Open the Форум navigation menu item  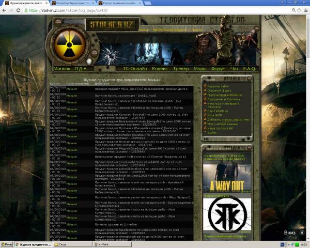coord(218,68)
